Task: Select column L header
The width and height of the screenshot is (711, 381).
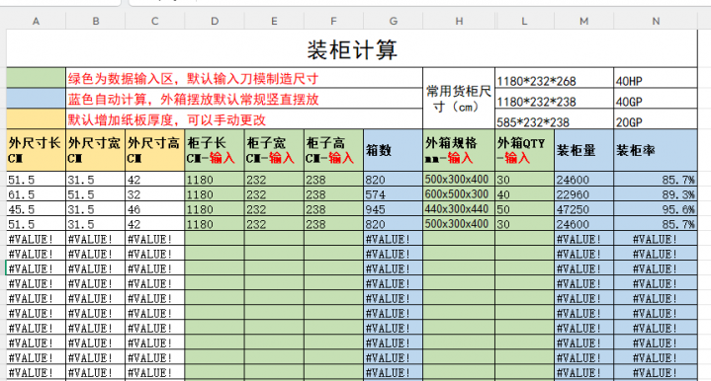Action: tap(525, 22)
